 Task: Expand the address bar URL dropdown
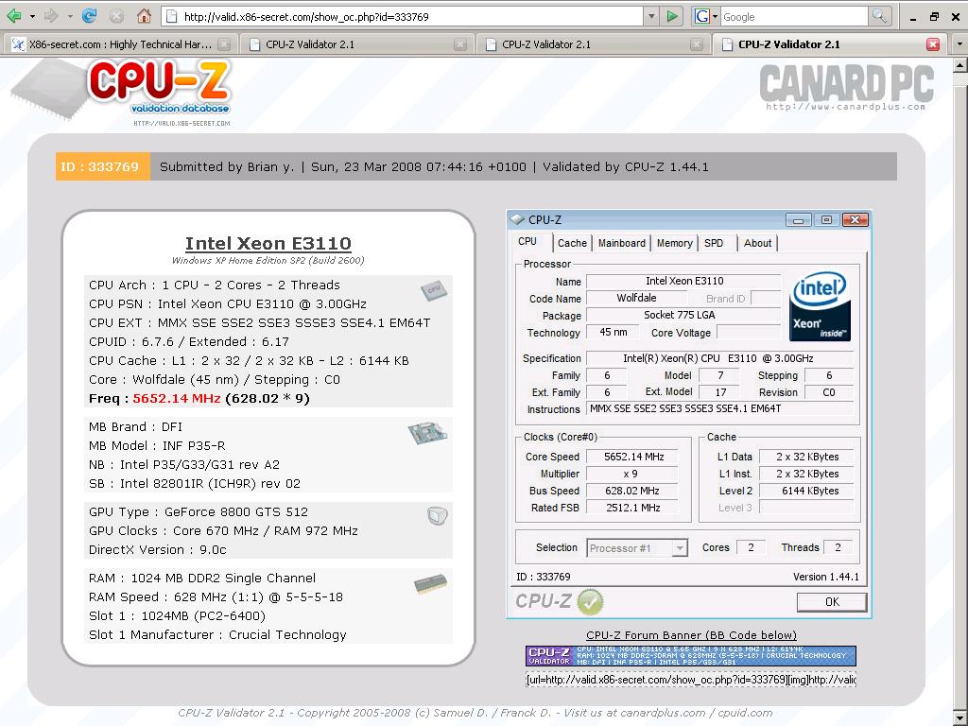(651, 17)
